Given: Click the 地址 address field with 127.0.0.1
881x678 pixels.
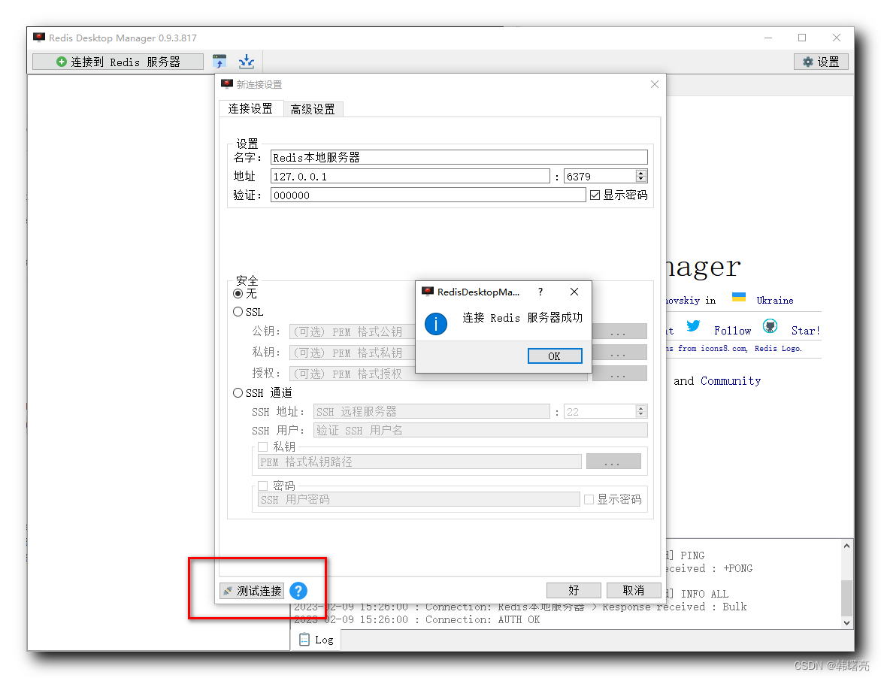Looking at the screenshot, I should click(x=410, y=177).
